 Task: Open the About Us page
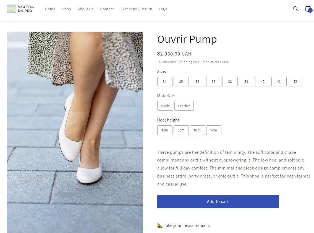(85, 9)
